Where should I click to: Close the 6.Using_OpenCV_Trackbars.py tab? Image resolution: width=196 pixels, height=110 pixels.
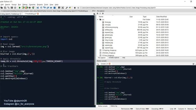tap(21, 14)
